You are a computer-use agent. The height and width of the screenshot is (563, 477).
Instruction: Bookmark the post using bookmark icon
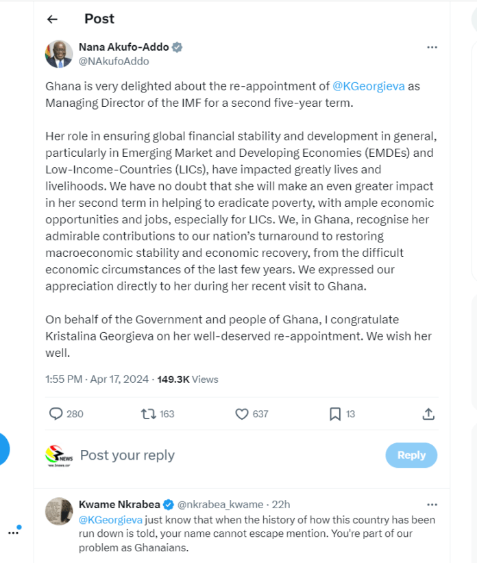[335, 414]
